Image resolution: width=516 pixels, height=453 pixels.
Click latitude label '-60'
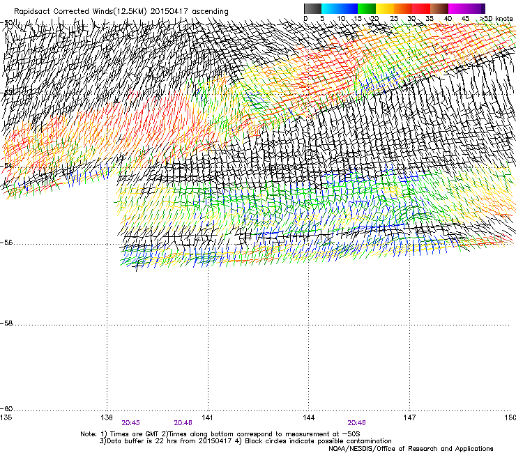click(x=6, y=409)
